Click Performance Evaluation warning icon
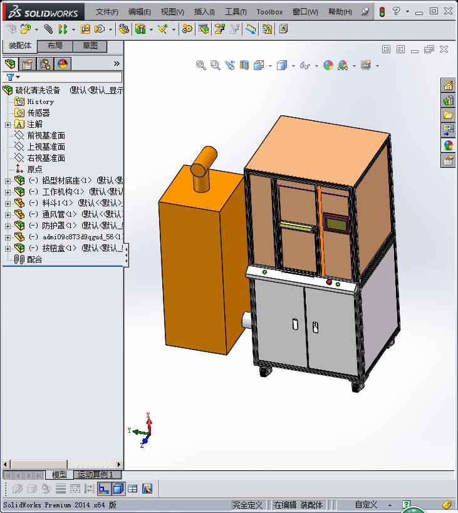Image resolution: width=458 pixels, height=513 pixels. pyautogui.click(x=267, y=29)
